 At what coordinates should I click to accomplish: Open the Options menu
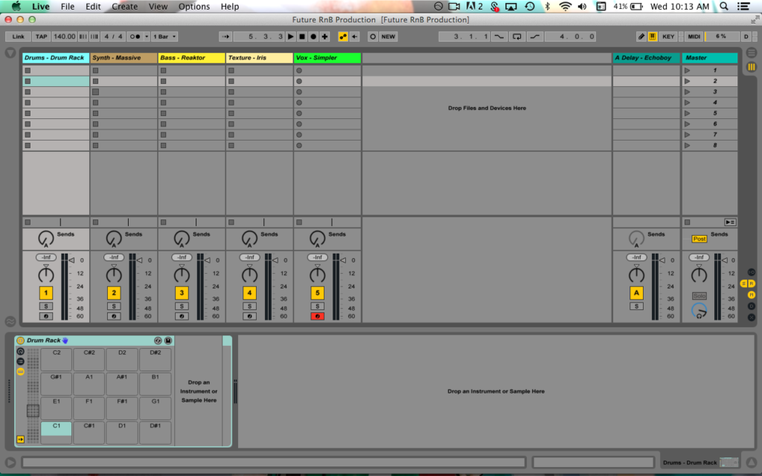click(x=194, y=6)
